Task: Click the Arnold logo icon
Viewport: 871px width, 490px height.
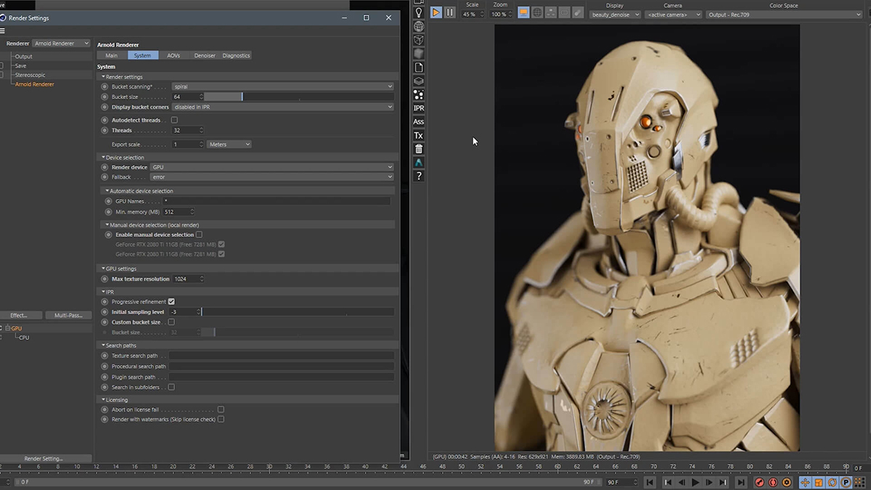Action: pyautogui.click(x=419, y=163)
